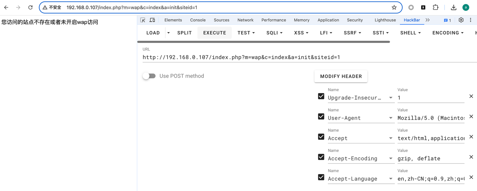Open DevTools settings gear
477x191 pixels.
461,20
